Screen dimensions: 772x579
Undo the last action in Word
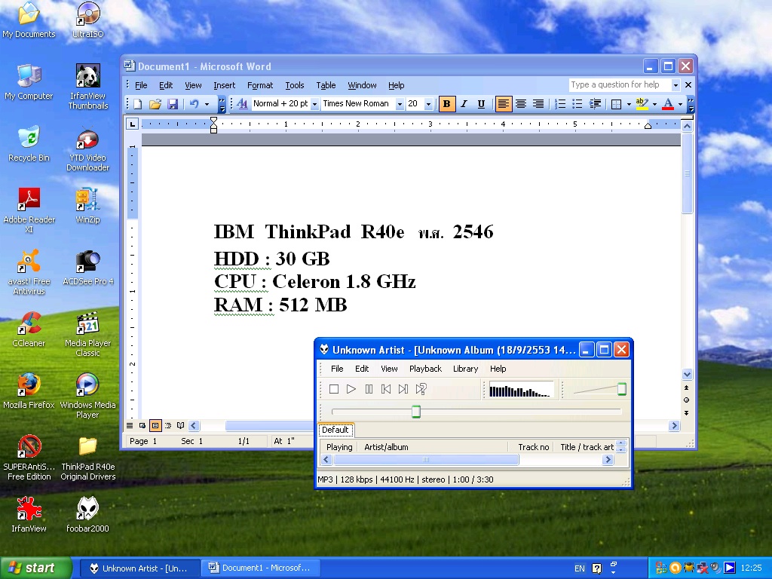pyautogui.click(x=195, y=104)
